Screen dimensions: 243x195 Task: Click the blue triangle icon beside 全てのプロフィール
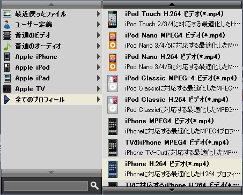coord(7,100)
